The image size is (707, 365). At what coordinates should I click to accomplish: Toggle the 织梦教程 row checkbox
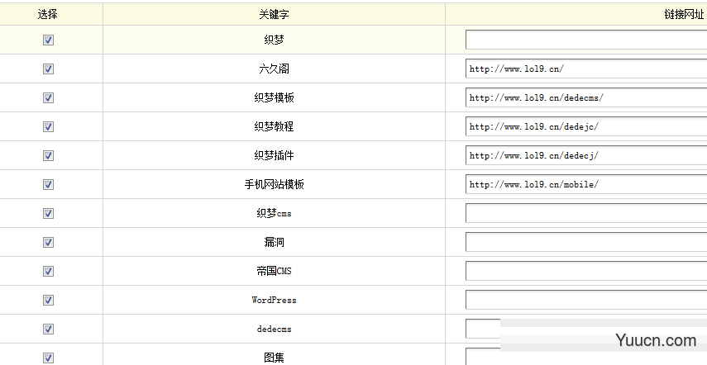point(48,127)
